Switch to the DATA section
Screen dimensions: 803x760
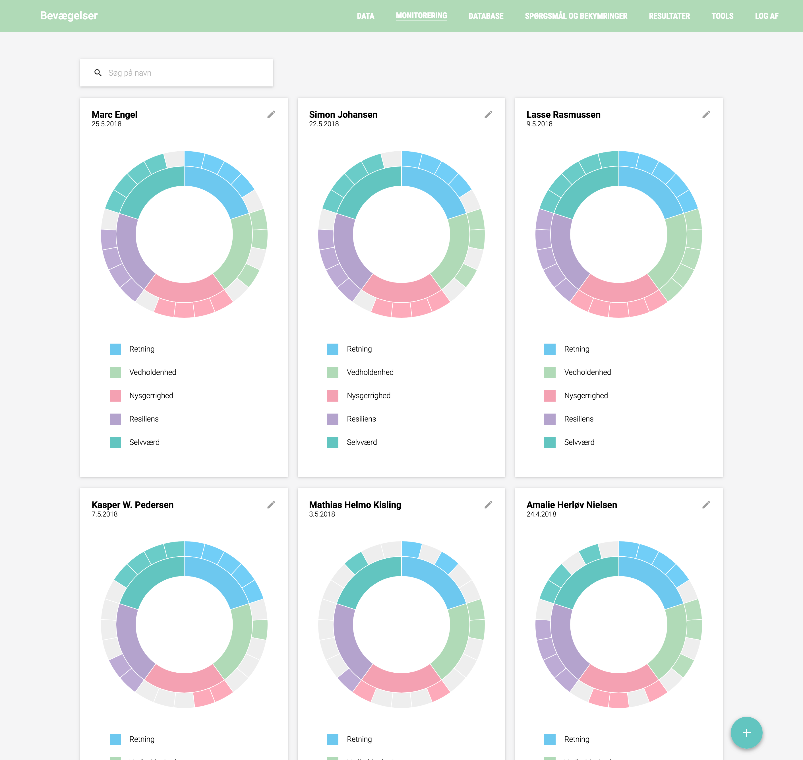point(366,16)
